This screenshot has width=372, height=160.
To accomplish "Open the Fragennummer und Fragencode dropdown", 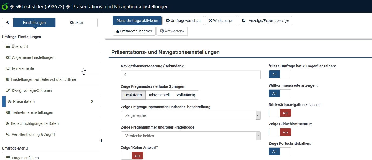I will click(x=190, y=136).
